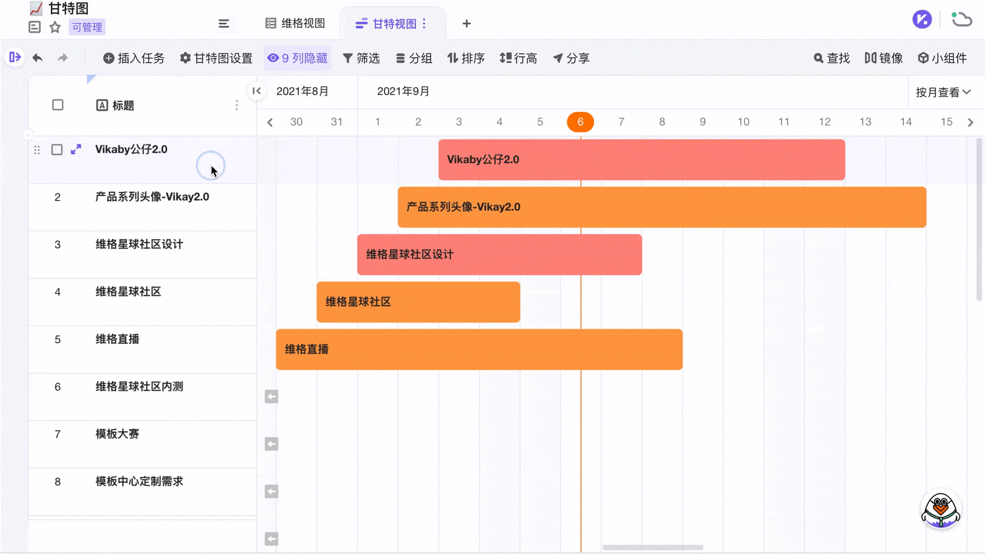Click the 行高 row height icon

505,58
